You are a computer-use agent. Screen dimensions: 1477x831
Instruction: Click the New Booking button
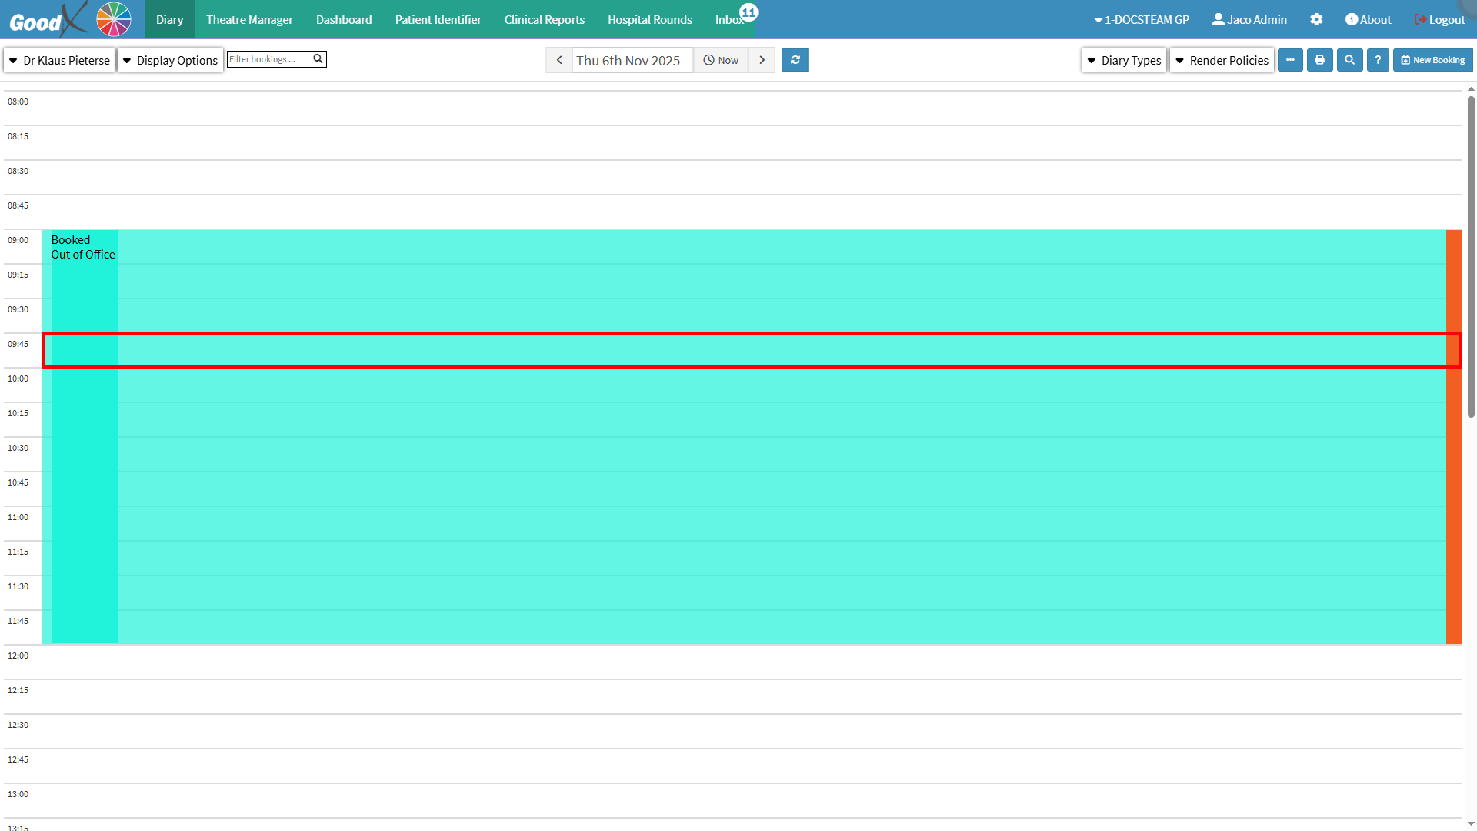[x=1432, y=60]
